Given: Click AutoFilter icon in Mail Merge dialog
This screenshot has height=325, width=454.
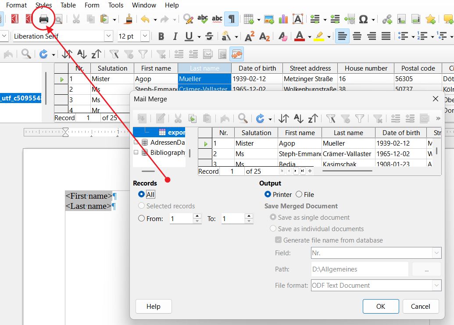Looking at the screenshot, I should (331, 118).
